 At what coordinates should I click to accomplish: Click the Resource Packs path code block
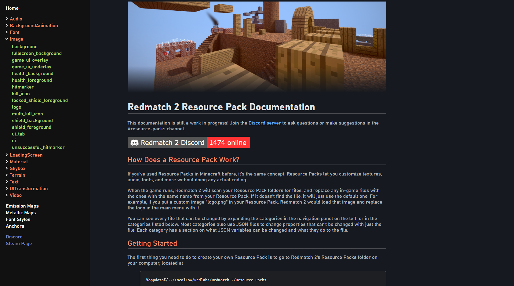coord(263,279)
